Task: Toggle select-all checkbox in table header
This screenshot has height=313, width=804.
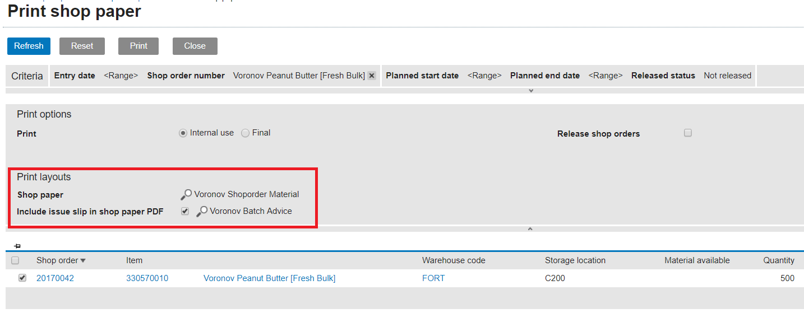Action: pos(15,260)
